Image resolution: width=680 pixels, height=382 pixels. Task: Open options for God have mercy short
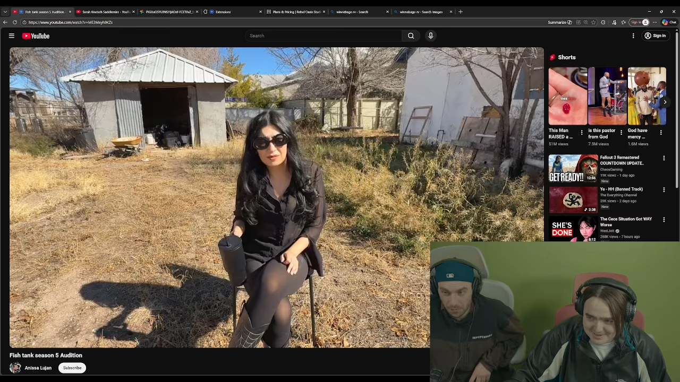click(661, 133)
